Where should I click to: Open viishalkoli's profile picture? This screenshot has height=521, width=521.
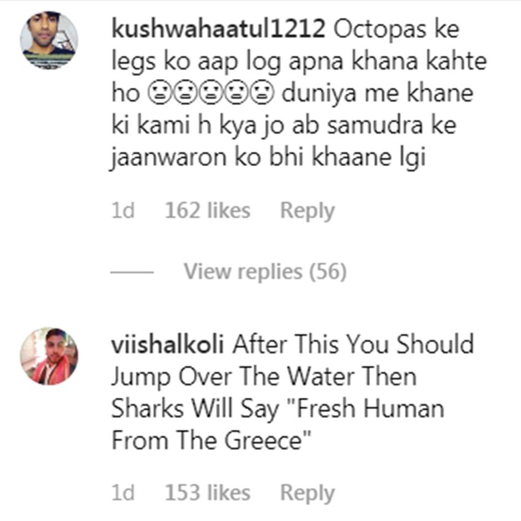[x=49, y=356]
